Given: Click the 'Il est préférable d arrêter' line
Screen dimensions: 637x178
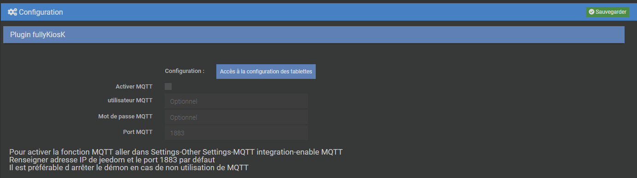Looking at the screenshot, I should point(129,168).
